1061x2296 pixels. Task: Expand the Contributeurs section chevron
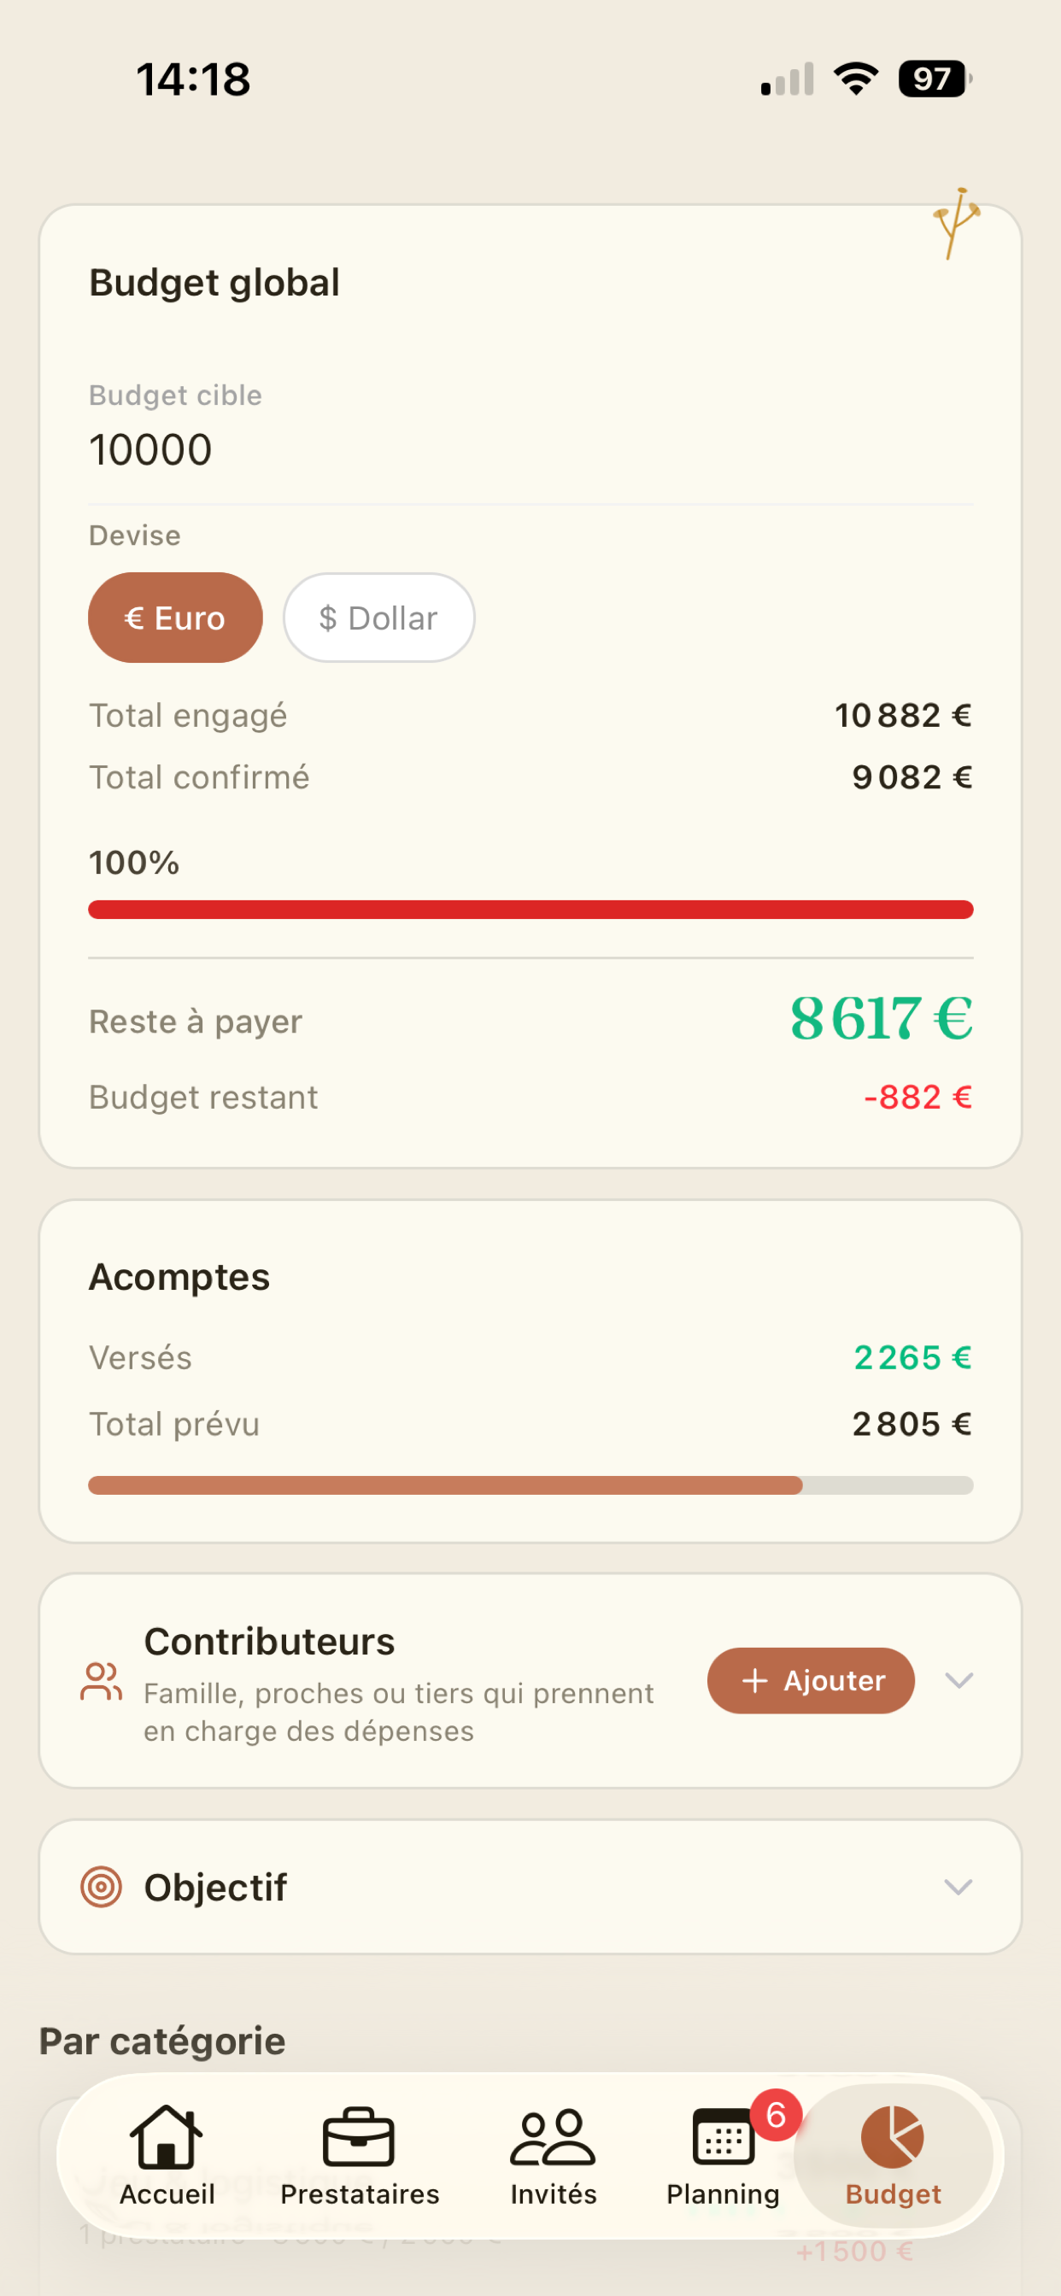coord(958,1680)
